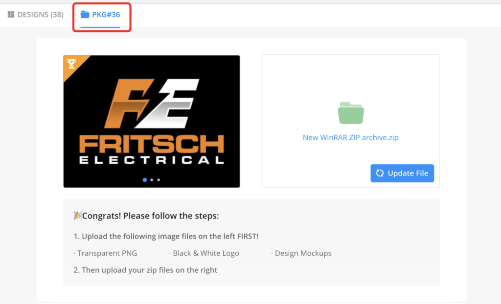
Task: Click the Design Mockups item
Action: [301, 253]
